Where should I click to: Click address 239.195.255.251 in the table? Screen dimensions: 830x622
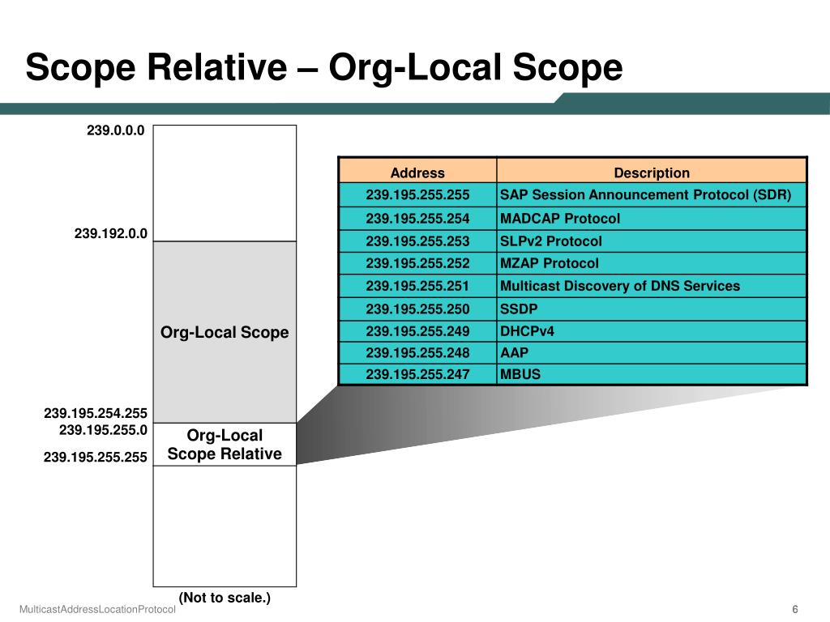pyautogui.click(x=417, y=286)
